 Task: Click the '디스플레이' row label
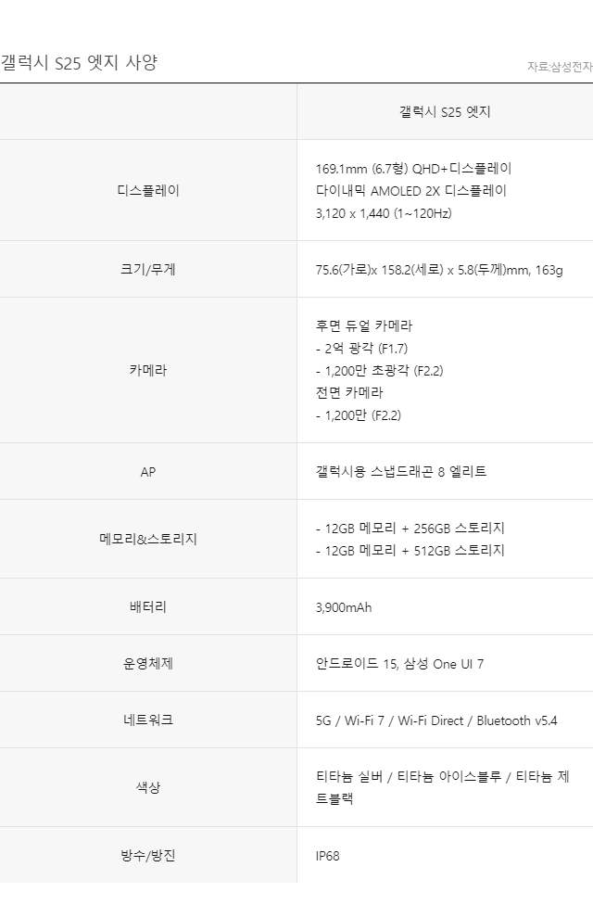(148, 191)
